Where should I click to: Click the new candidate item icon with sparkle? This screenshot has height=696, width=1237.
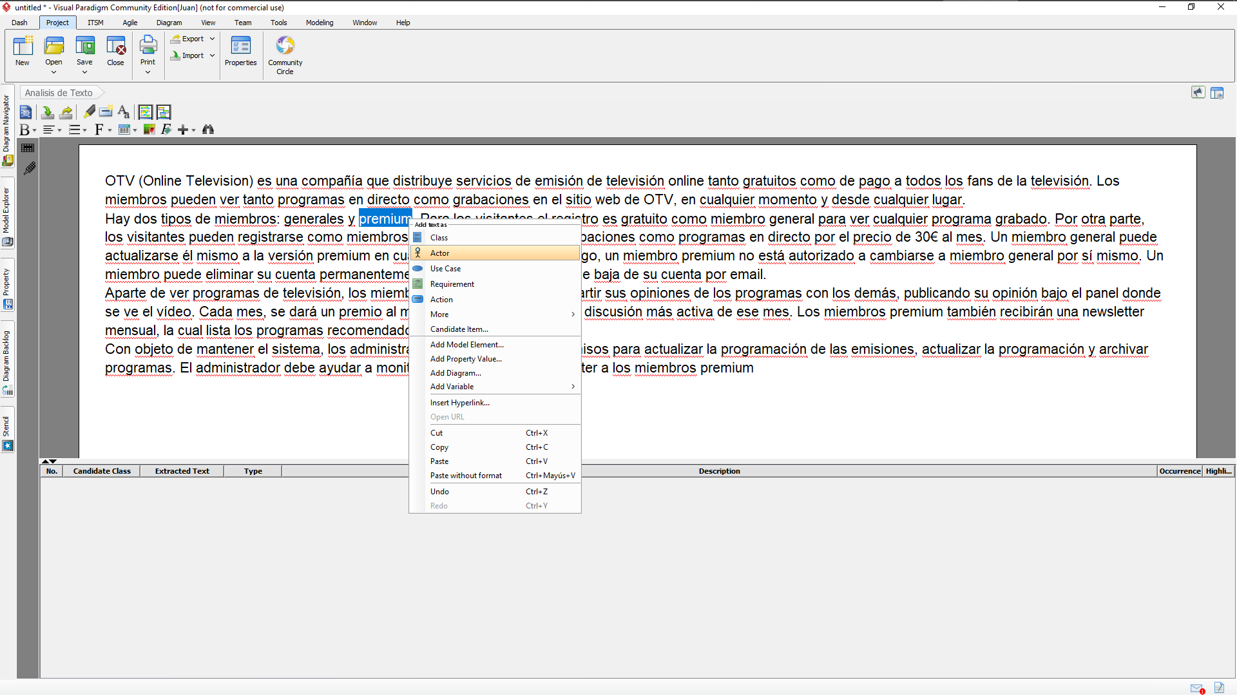(x=106, y=112)
